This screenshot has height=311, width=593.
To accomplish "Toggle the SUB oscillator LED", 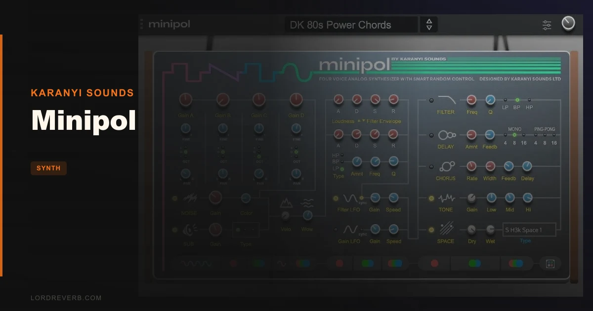I will pyautogui.click(x=174, y=230).
